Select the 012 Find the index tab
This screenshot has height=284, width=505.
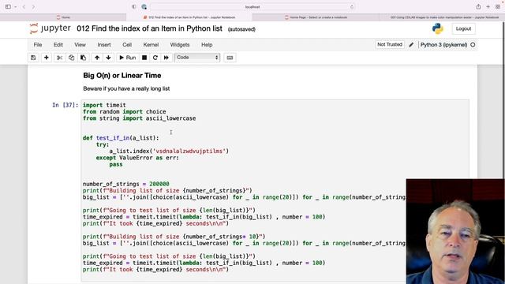point(189,17)
